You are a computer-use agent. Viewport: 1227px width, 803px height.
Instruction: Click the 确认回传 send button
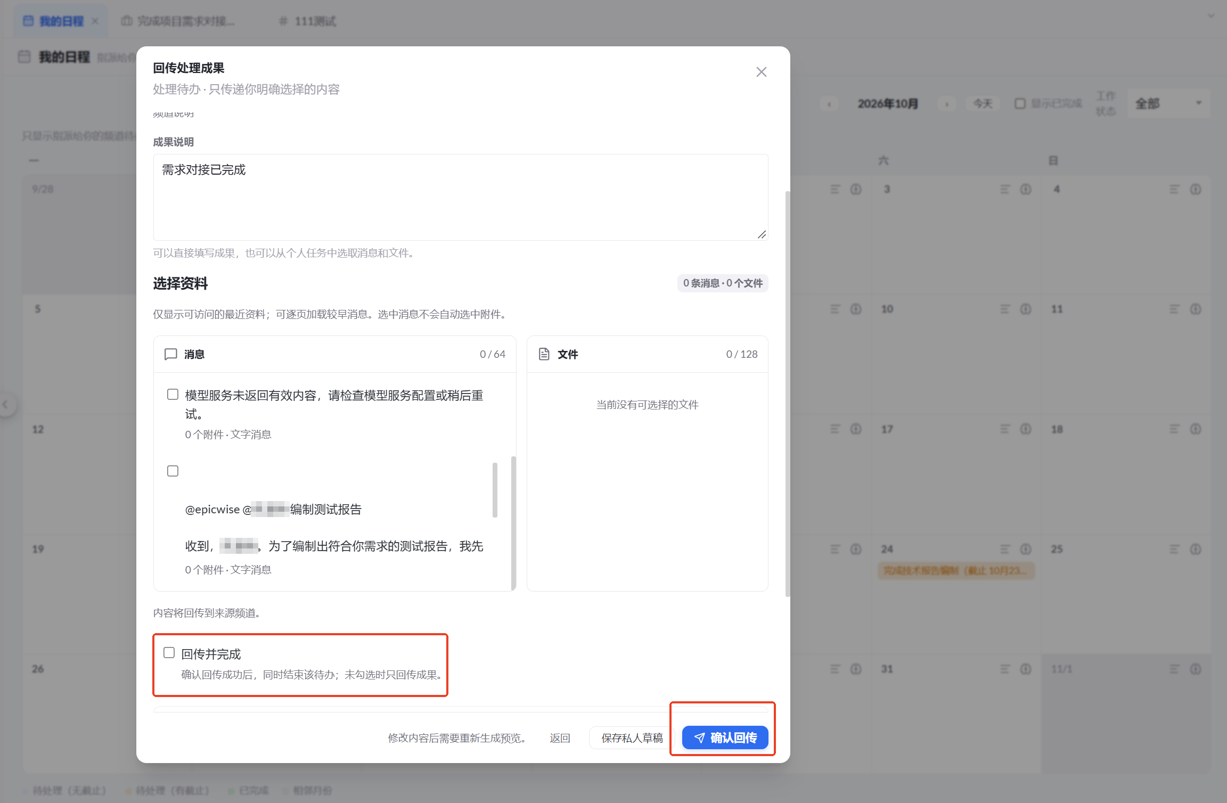coord(725,738)
